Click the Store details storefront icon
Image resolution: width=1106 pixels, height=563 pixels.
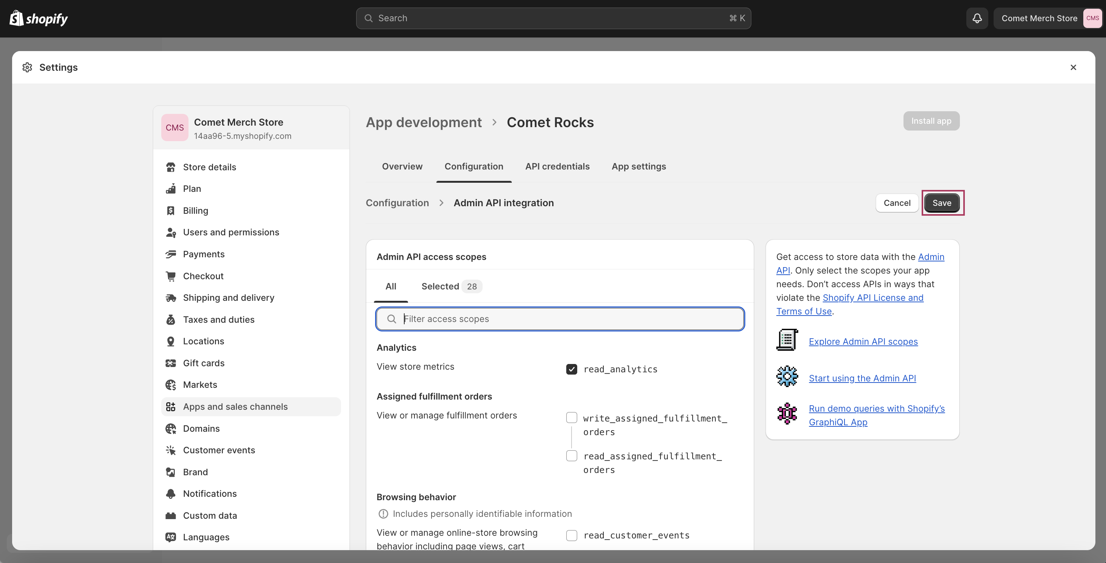pyautogui.click(x=170, y=167)
